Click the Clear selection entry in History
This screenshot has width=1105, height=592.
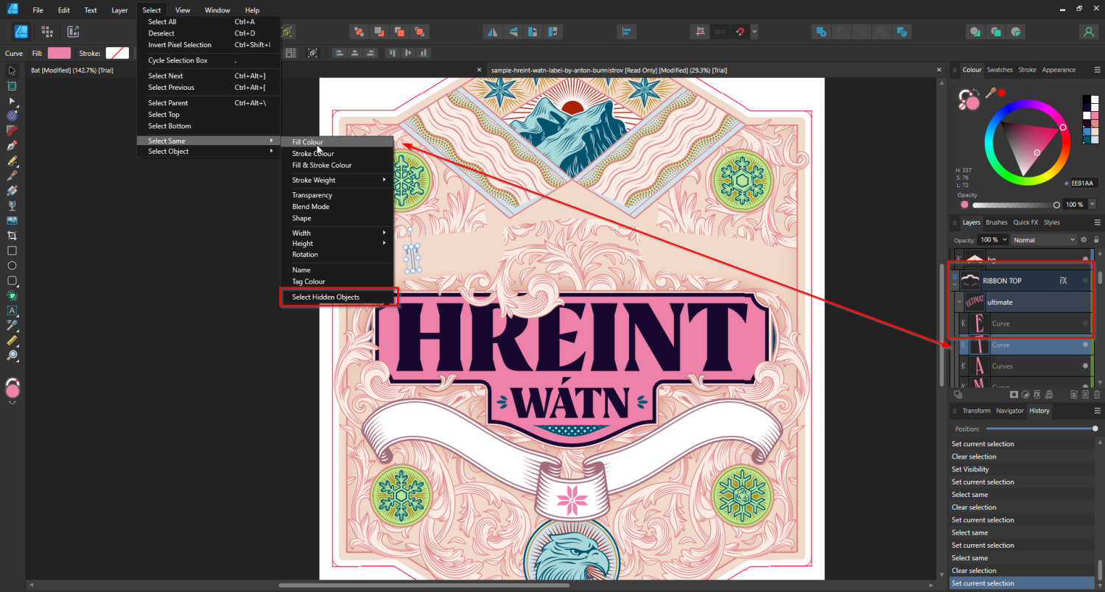pos(972,456)
